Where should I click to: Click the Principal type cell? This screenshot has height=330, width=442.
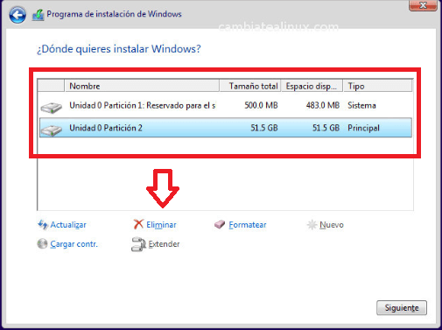coord(363,128)
